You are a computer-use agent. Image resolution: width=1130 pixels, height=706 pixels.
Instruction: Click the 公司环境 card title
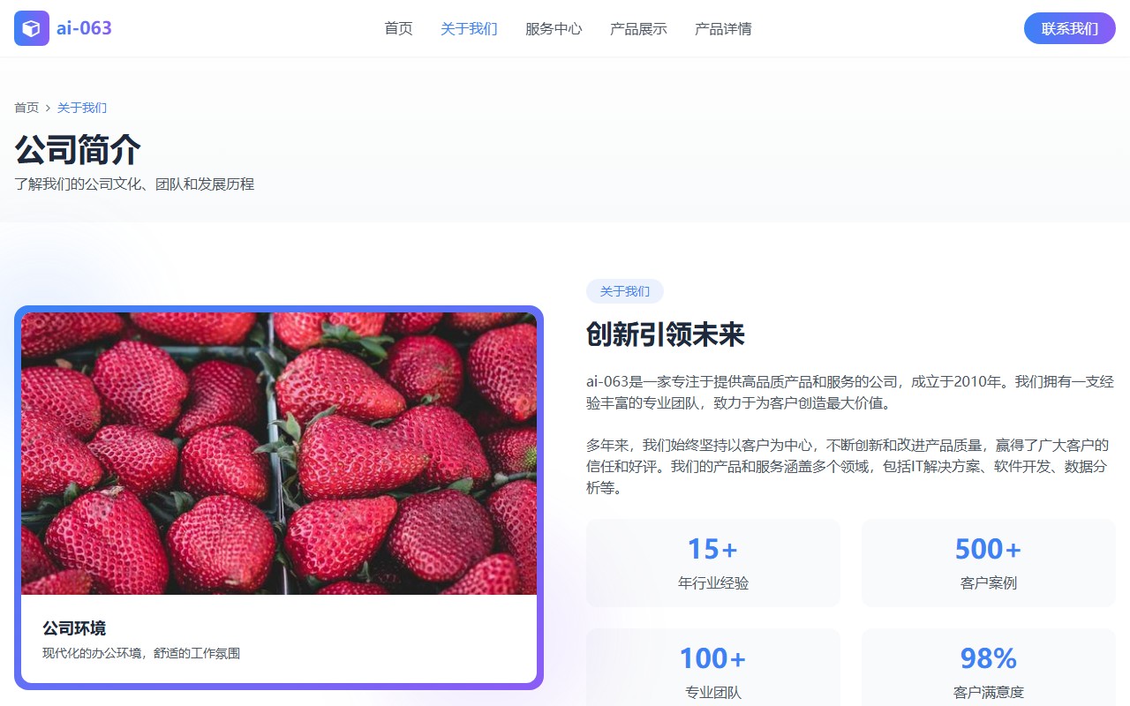click(x=74, y=628)
